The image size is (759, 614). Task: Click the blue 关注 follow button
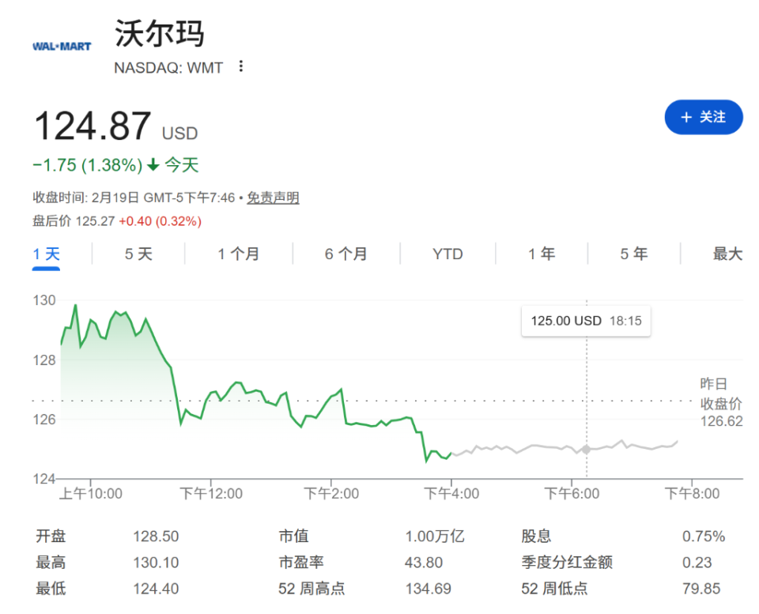pyautogui.click(x=703, y=116)
